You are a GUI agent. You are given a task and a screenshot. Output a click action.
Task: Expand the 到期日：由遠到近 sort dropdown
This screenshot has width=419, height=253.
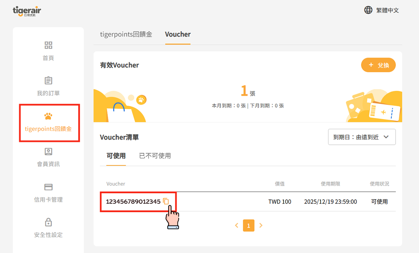tap(362, 137)
